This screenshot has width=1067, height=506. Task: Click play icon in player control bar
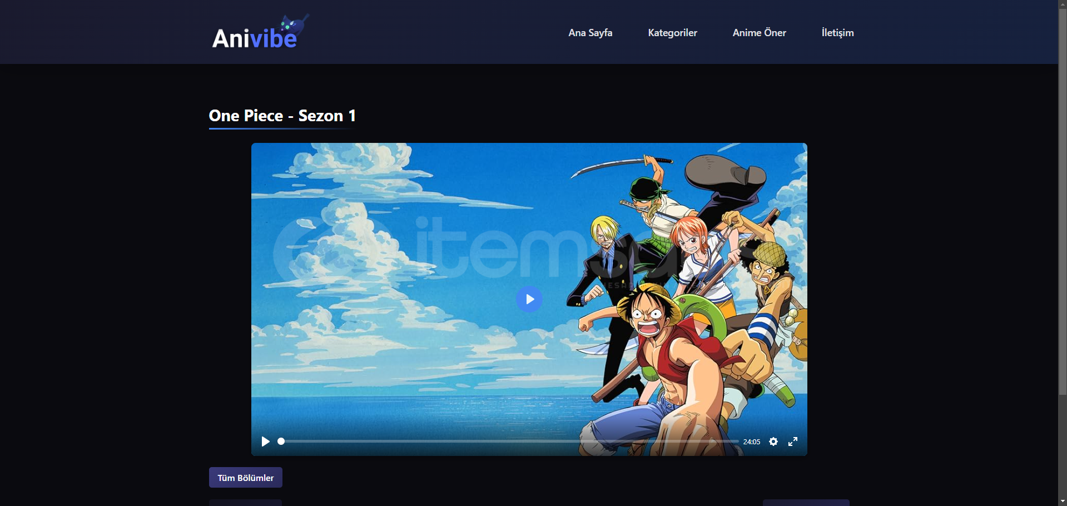pos(265,441)
